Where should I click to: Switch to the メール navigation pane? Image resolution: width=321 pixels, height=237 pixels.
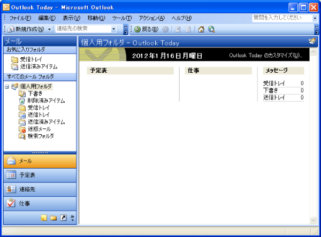40,161
